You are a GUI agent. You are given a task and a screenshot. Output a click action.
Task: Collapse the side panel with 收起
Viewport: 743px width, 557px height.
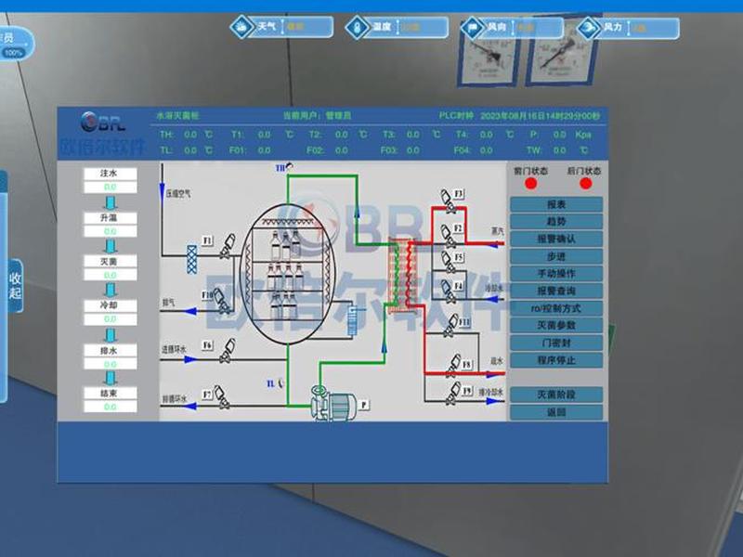[x=15, y=286]
